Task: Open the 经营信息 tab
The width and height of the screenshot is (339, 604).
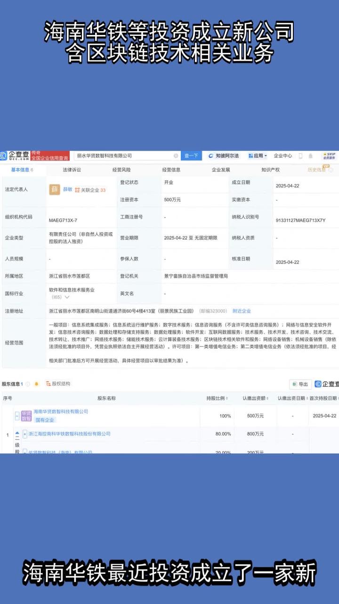Action: 171,170
